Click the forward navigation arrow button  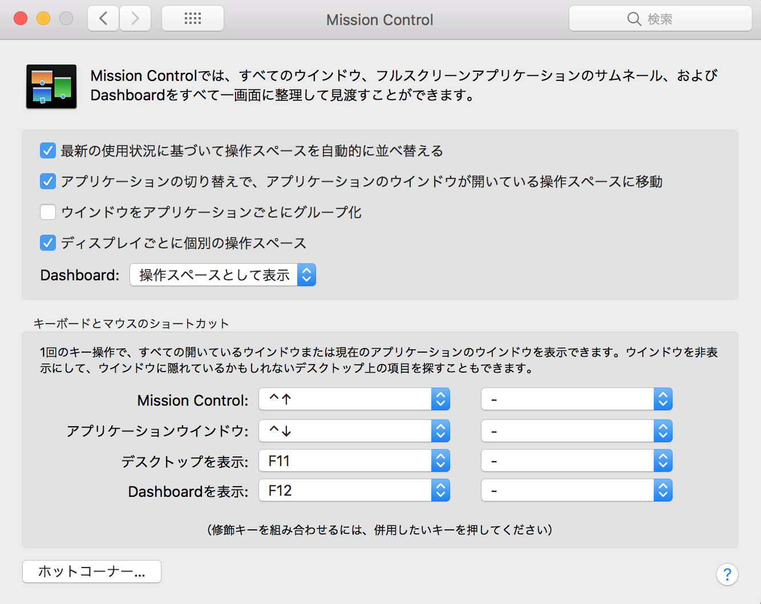[x=135, y=19]
